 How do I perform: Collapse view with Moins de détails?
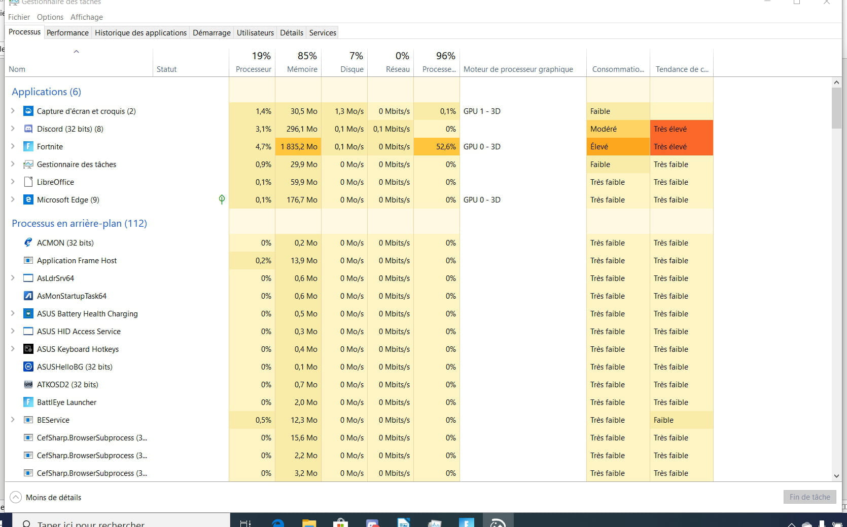[x=46, y=497]
